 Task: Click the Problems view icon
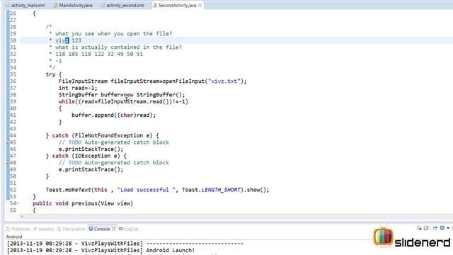point(8,229)
